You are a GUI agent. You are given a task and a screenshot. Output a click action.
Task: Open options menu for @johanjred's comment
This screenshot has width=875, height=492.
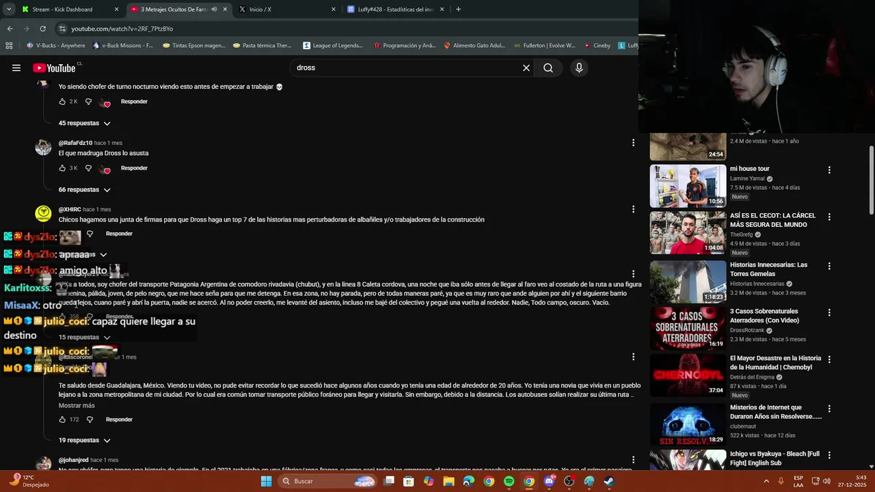click(633, 460)
